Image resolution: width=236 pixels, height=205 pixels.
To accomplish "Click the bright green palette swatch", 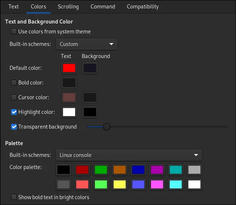I will [x=101, y=184].
